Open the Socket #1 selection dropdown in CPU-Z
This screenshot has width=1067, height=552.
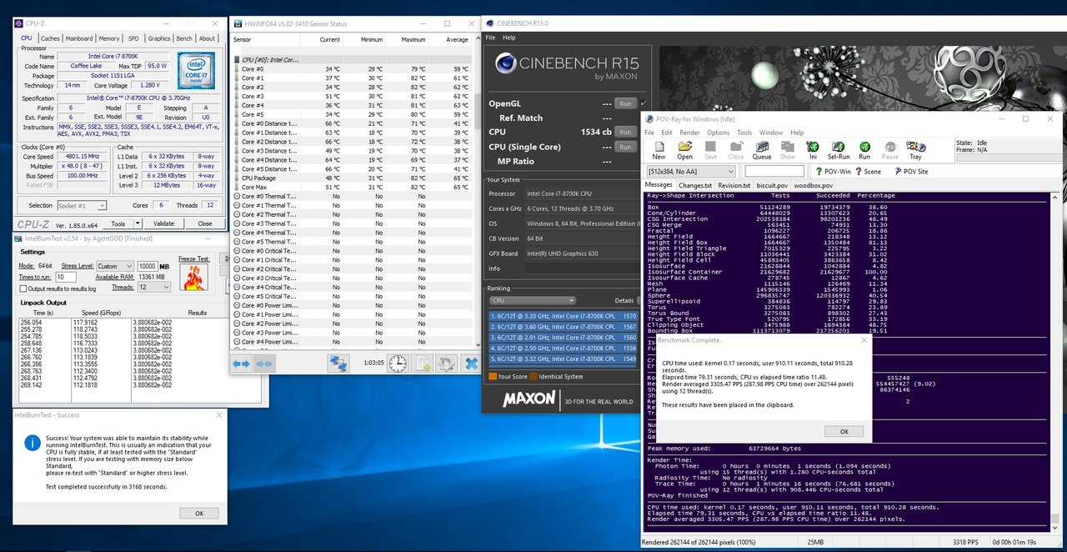pyautogui.click(x=80, y=205)
